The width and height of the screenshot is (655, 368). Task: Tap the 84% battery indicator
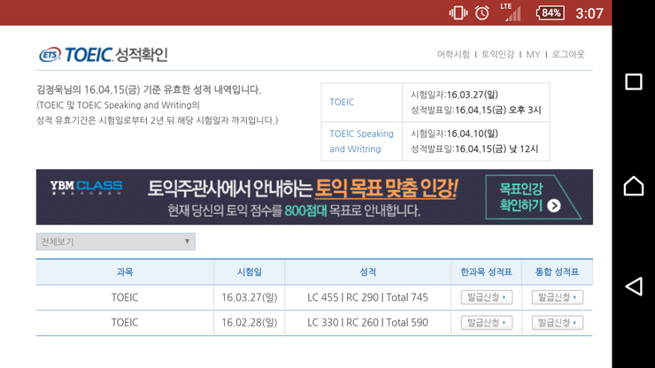551,13
